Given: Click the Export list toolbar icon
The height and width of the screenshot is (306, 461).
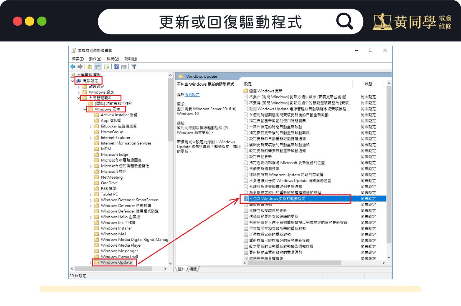Looking at the screenshot, I should pyautogui.click(x=107, y=67).
